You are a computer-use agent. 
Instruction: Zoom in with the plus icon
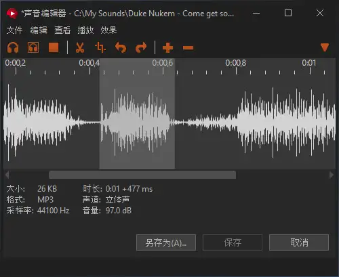pos(167,47)
